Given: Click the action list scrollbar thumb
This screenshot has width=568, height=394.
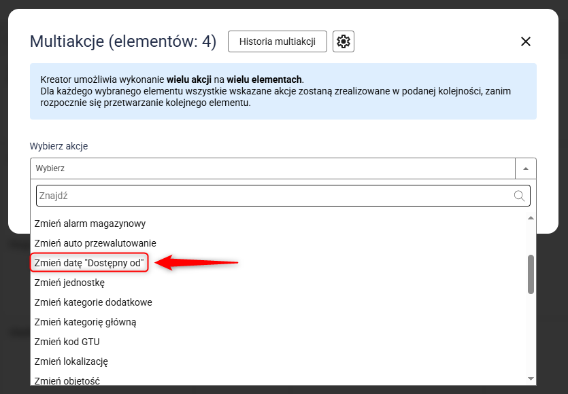Looking at the screenshot, I should 531,274.
